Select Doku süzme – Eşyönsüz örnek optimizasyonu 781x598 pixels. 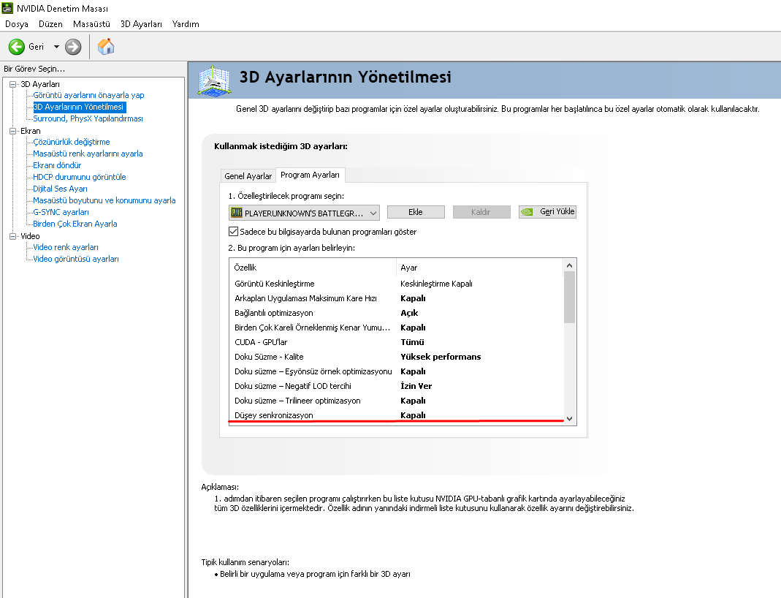397,371
